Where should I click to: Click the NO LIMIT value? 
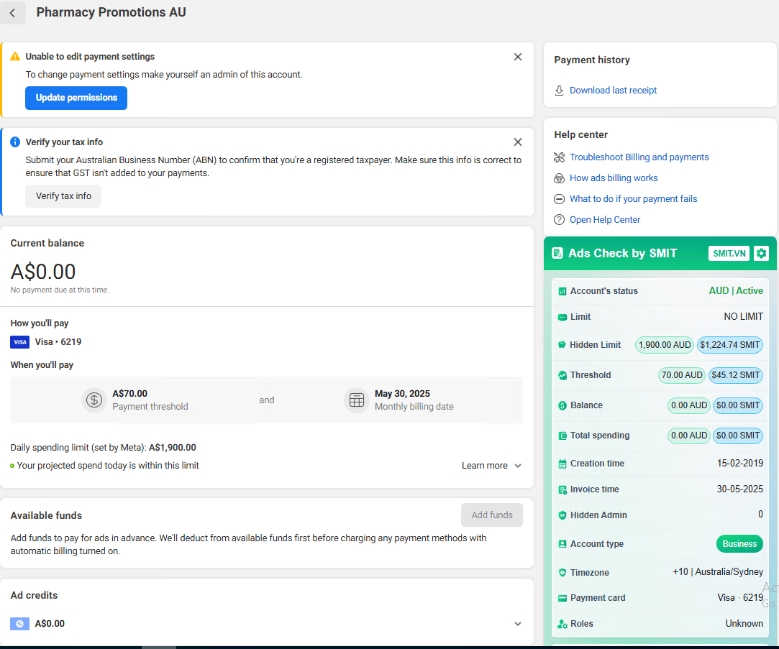(x=743, y=317)
